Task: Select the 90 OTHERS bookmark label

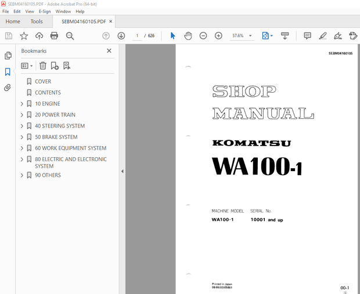Action: pyautogui.click(x=48, y=175)
